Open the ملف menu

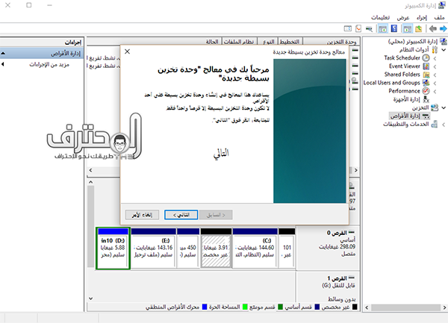(440, 16)
